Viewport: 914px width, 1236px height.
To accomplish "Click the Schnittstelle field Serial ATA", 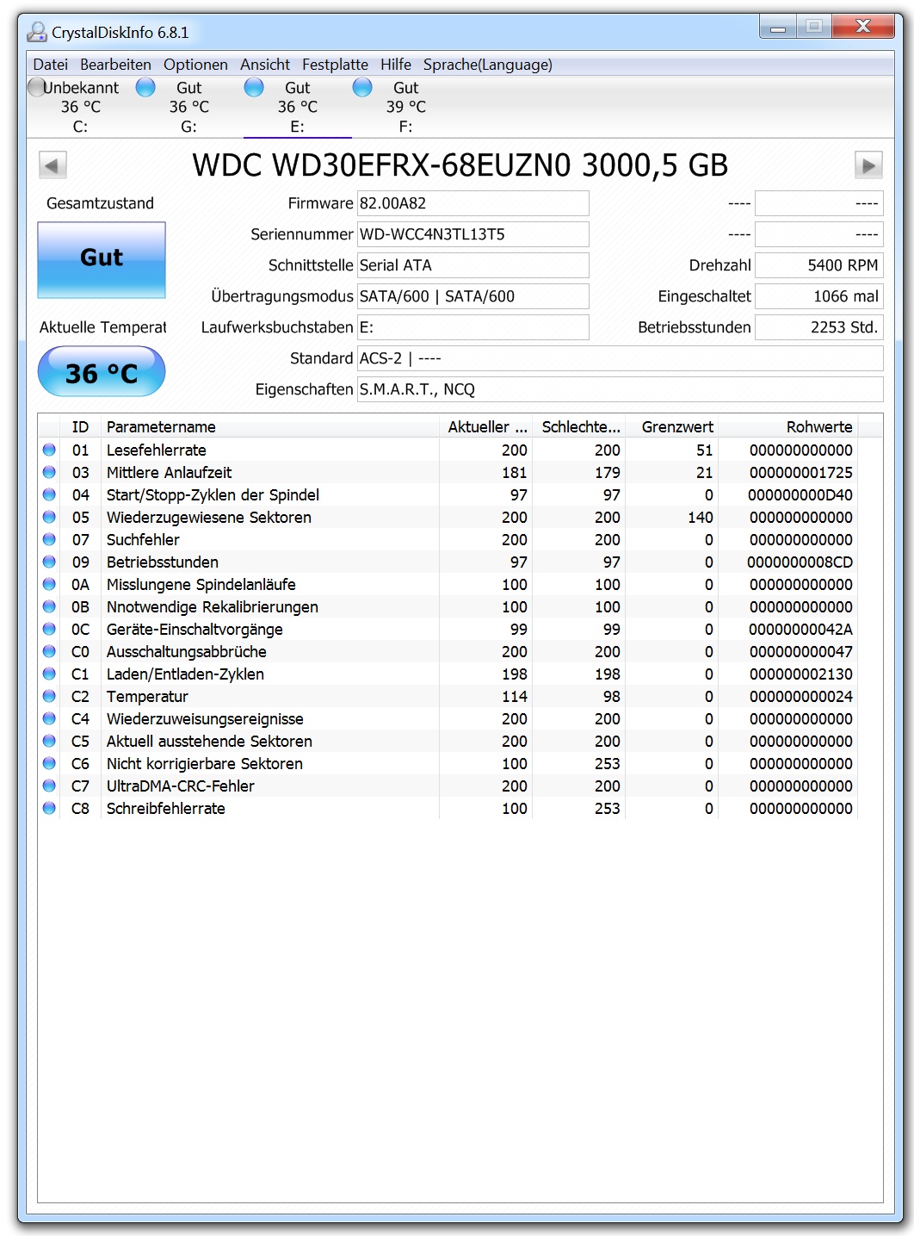I will pyautogui.click(x=473, y=265).
